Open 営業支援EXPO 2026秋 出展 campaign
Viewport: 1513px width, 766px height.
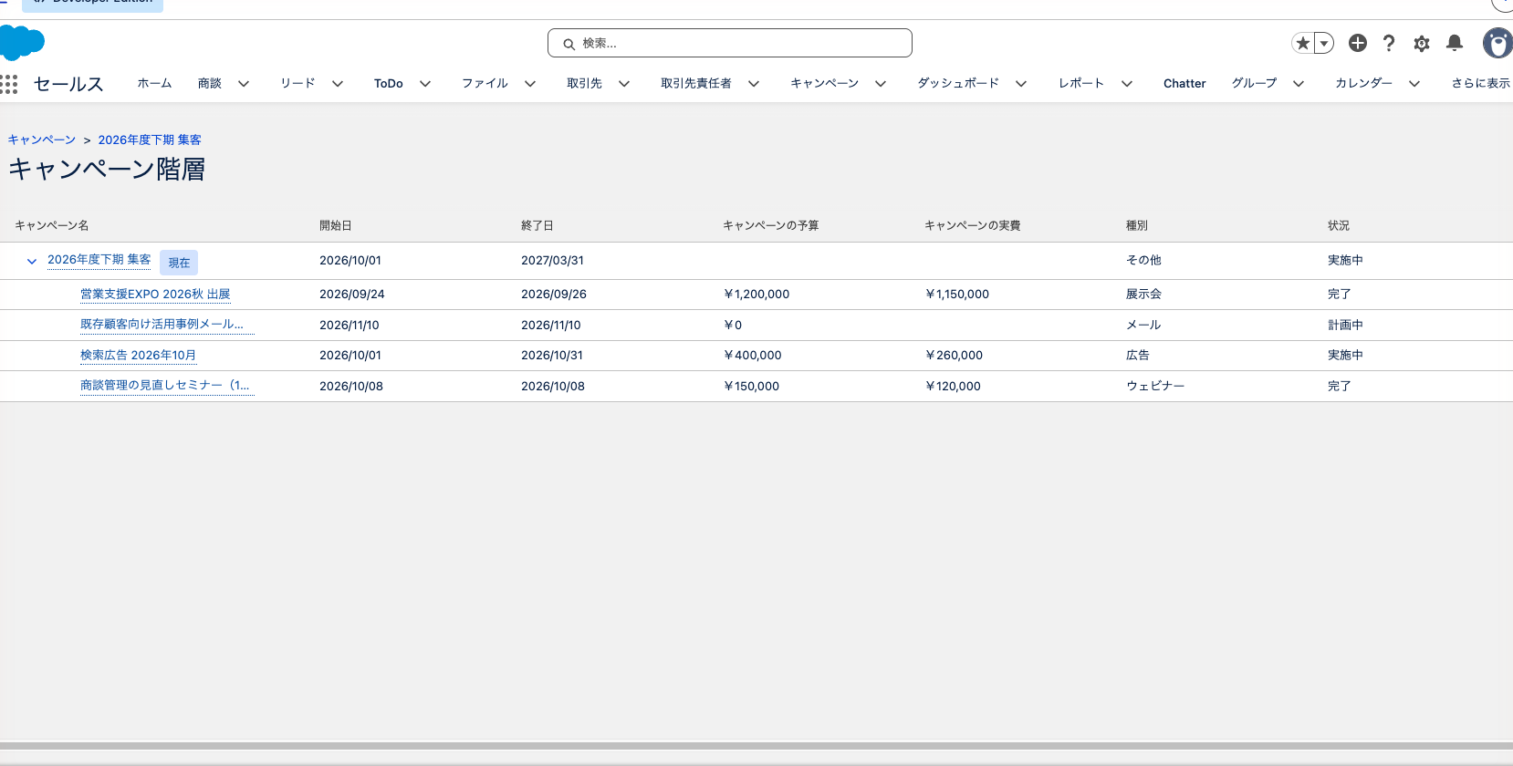click(155, 294)
